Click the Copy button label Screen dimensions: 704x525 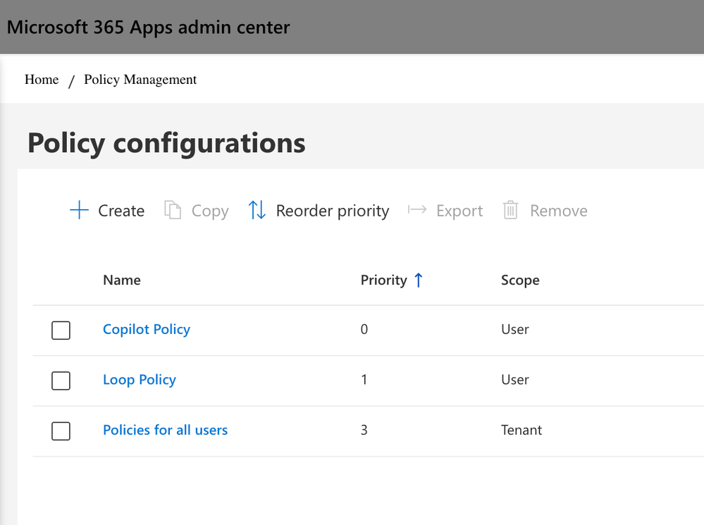[210, 211]
